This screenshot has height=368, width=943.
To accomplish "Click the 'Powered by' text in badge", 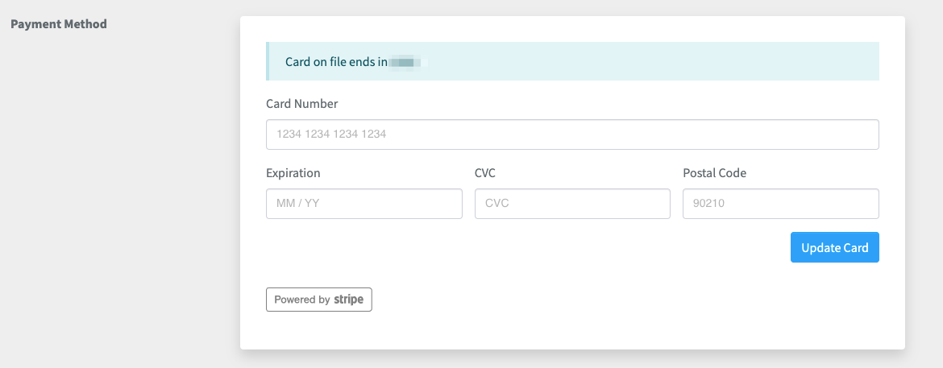I will tap(301, 300).
